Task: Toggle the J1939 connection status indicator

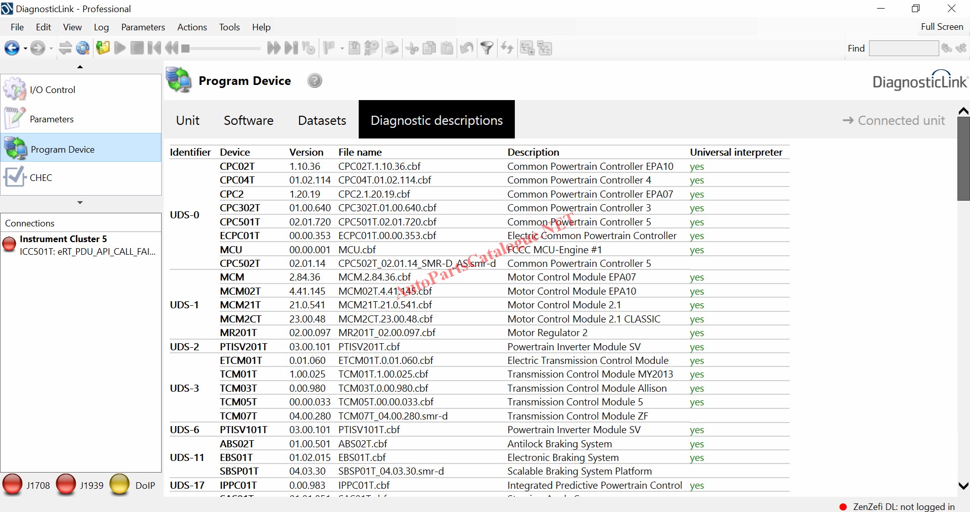Action: 66,485
